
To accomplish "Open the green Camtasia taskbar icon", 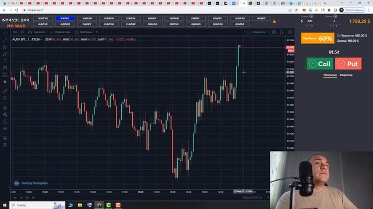I will (x=108, y=205).
